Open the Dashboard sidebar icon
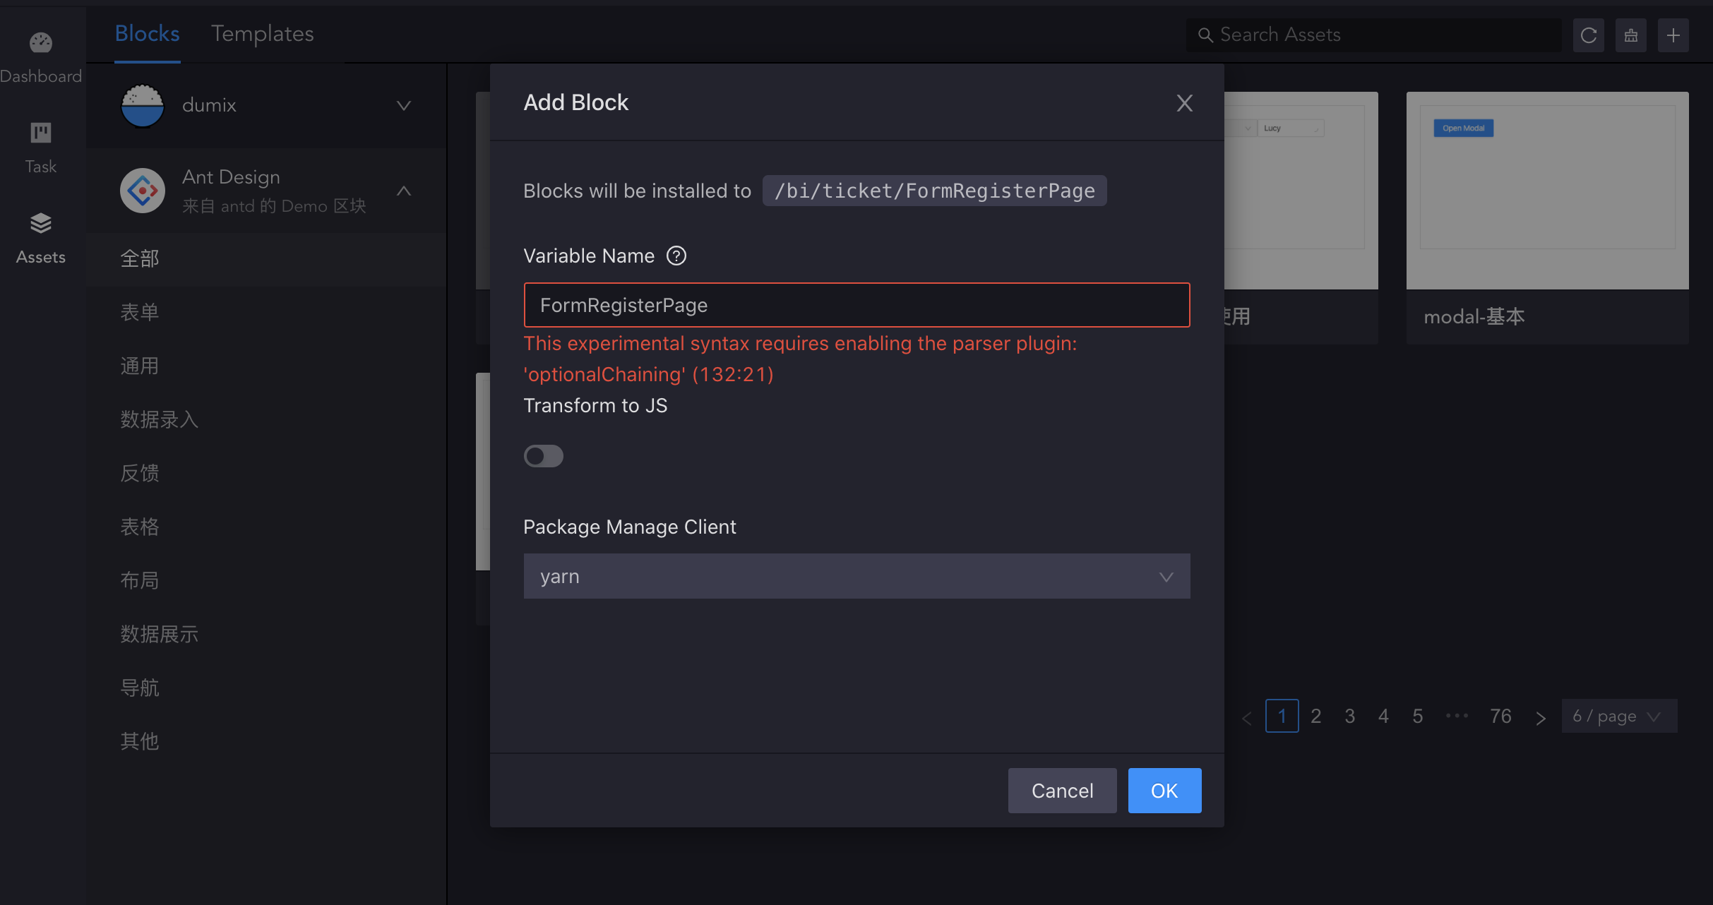Image resolution: width=1713 pixels, height=905 pixels. (x=40, y=44)
